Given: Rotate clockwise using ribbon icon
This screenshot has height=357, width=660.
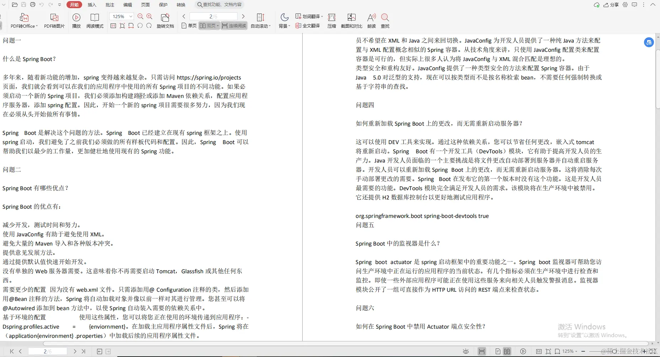Looking at the screenshot, I should click(149, 26).
